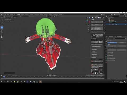Viewport: 127px width, 95px height.
Task: Open the Window menu in the top bar
Action: 11,14
